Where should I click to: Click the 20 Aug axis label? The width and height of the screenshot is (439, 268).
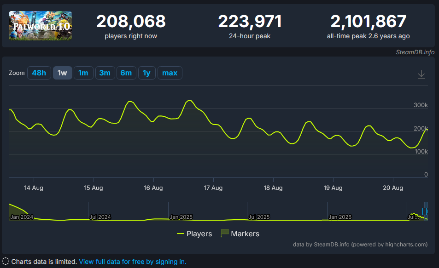pos(393,188)
